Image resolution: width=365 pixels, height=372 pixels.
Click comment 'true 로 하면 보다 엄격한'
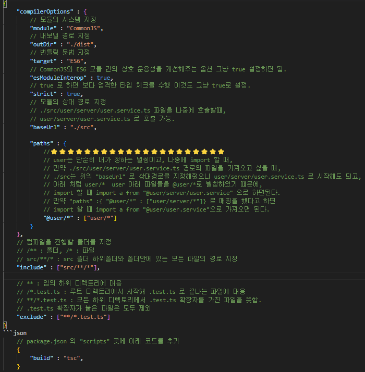point(140,85)
